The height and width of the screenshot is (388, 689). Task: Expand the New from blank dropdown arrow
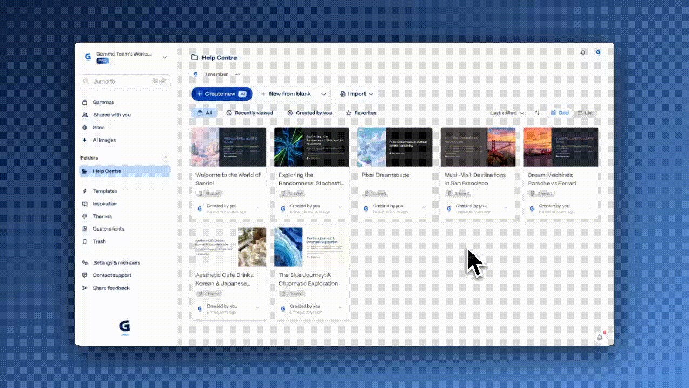(x=323, y=94)
